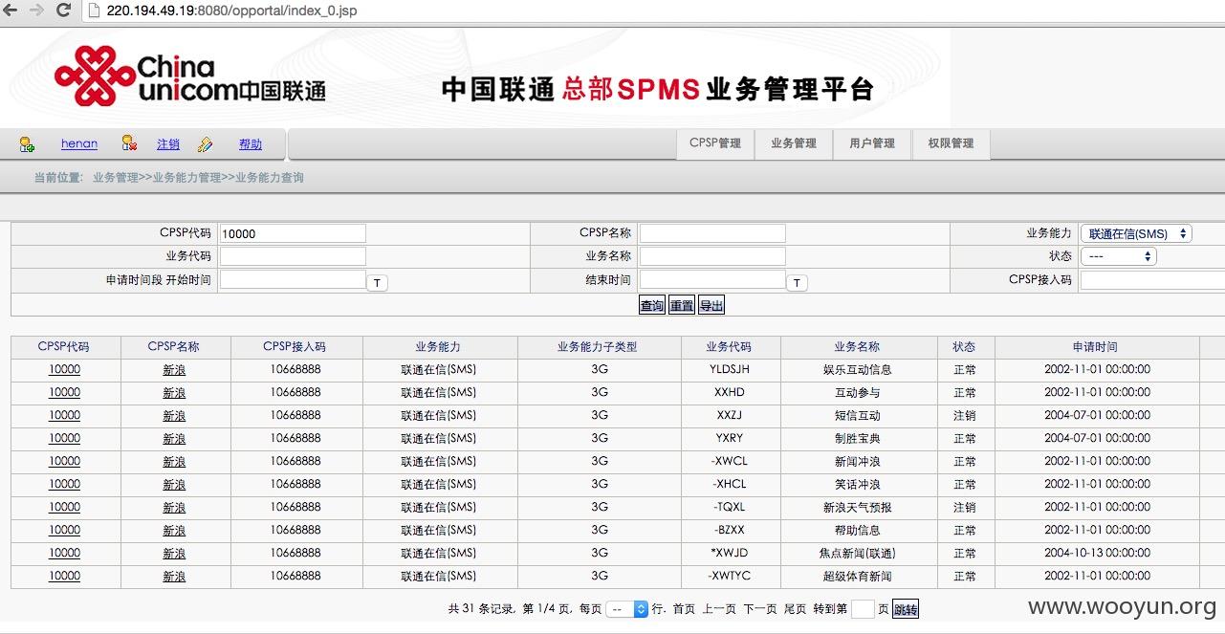Viewport: 1225px width, 634px height.
Task: Open the 状态 dropdown
Action: pyautogui.click(x=1119, y=256)
